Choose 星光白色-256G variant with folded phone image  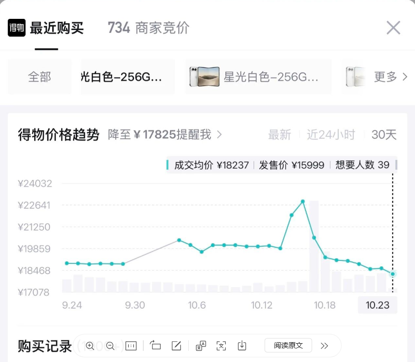point(258,77)
